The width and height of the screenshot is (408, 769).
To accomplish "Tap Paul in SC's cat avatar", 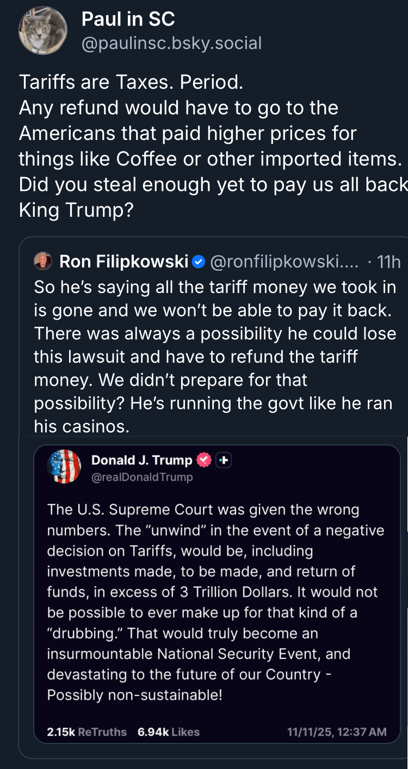I will pyautogui.click(x=43, y=31).
